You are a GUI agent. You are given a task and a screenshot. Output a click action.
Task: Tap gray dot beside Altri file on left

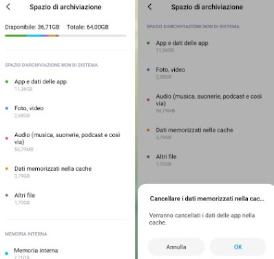point(7,196)
